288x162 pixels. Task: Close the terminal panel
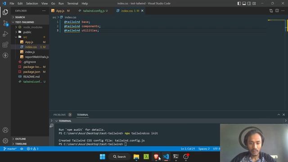point(283,115)
